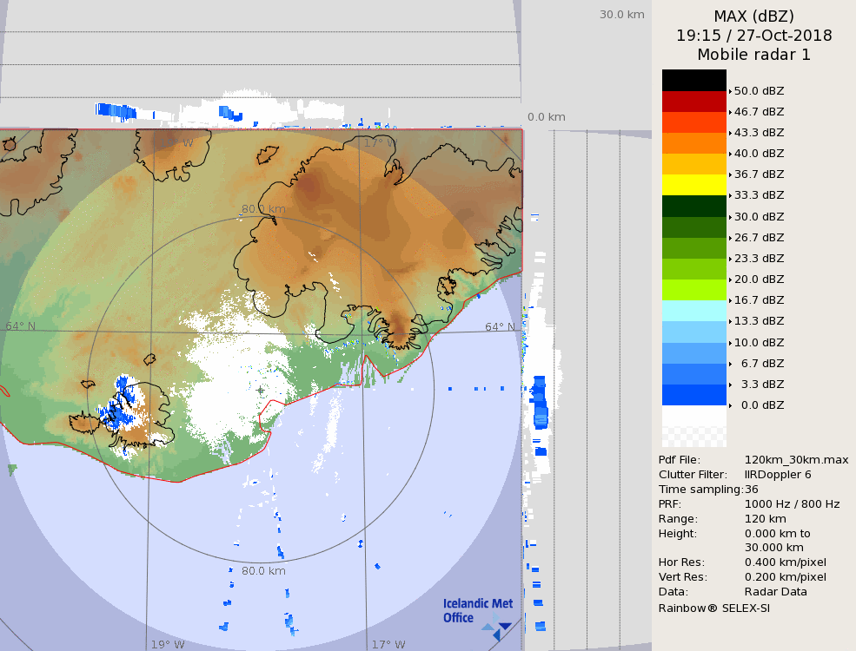Click the 19:15 / 27-Oct-2018 timestamp
The height and width of the screenshot is (651, 856).
tap(753, 36)
